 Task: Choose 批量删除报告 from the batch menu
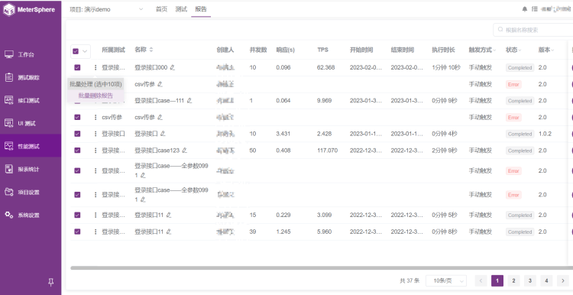tap(95, 96)
